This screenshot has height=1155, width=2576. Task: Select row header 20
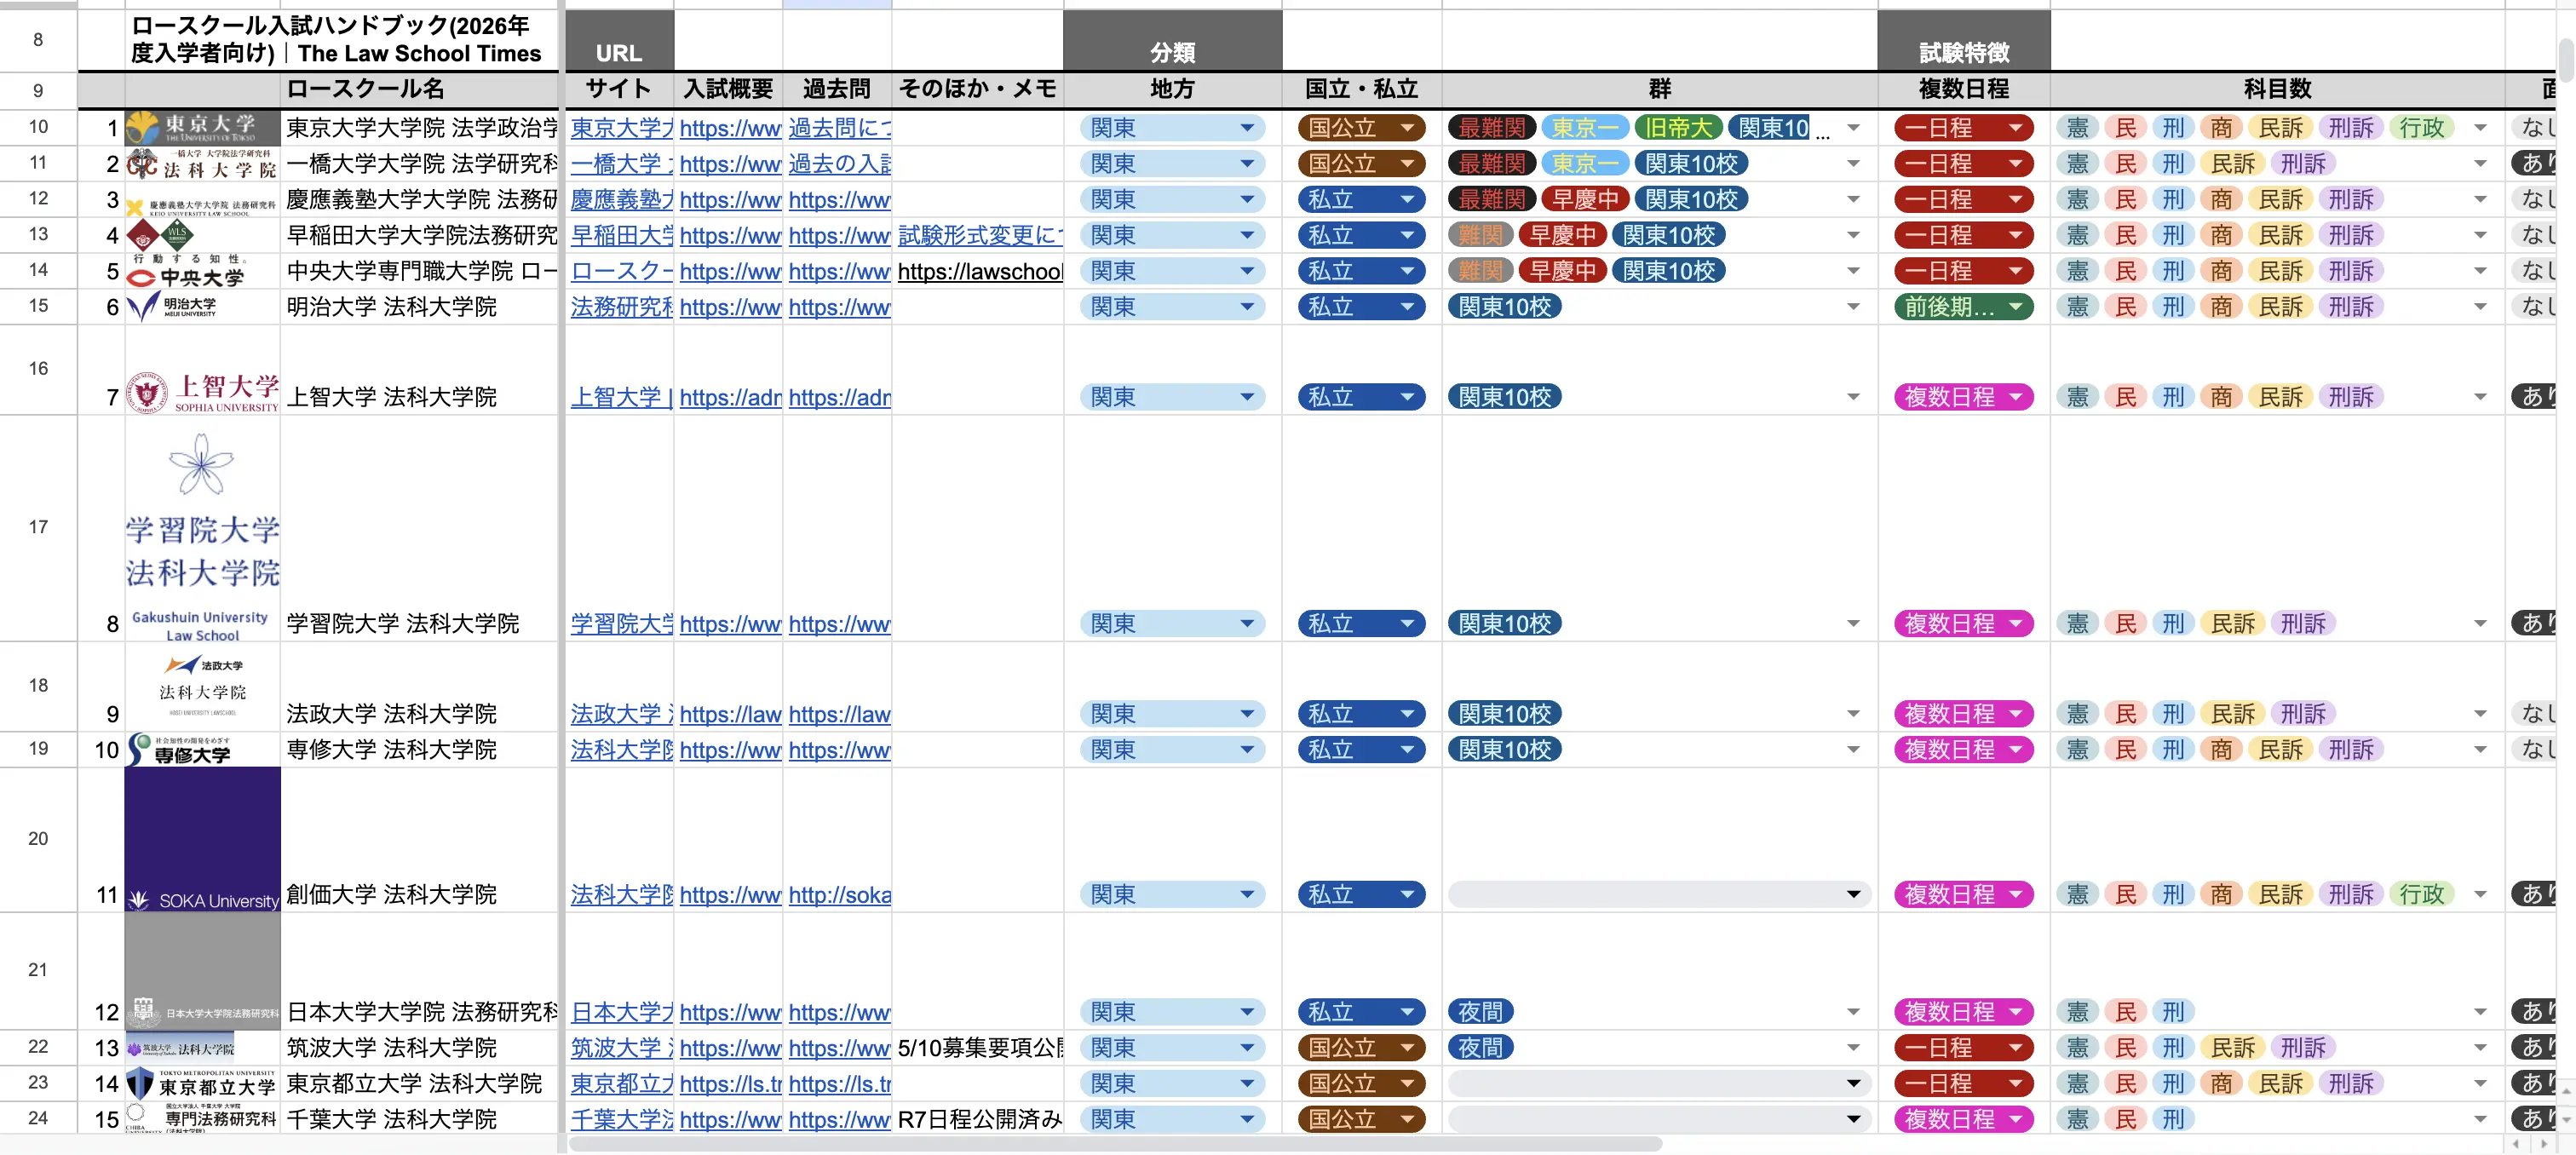[x=38, y=839]
